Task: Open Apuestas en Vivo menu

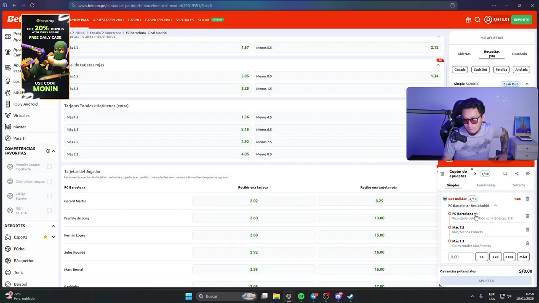Action: click(108, 20)
